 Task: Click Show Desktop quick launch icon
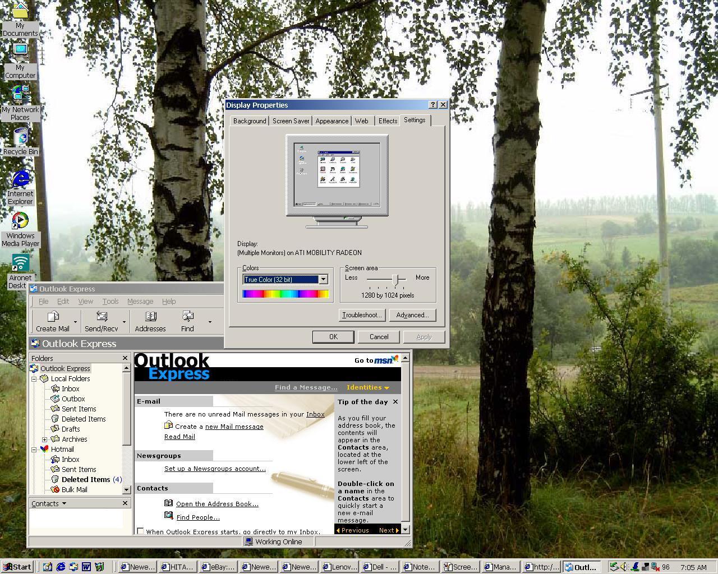click(x=48, y=567)
